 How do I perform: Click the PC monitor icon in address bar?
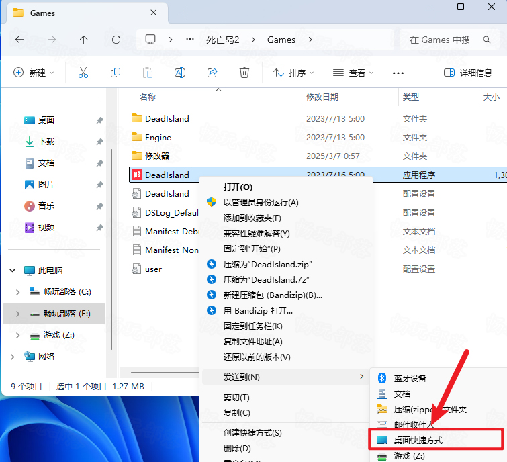(x=150, y=40)
